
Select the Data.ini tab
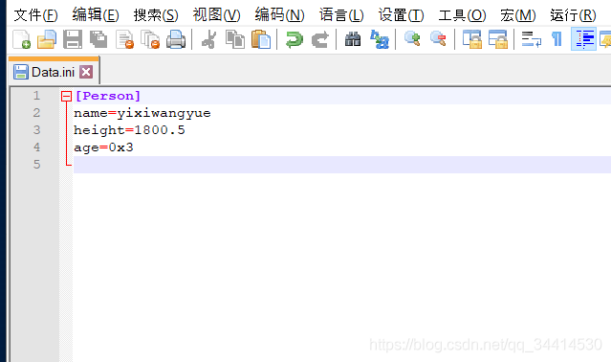point(54,72)
